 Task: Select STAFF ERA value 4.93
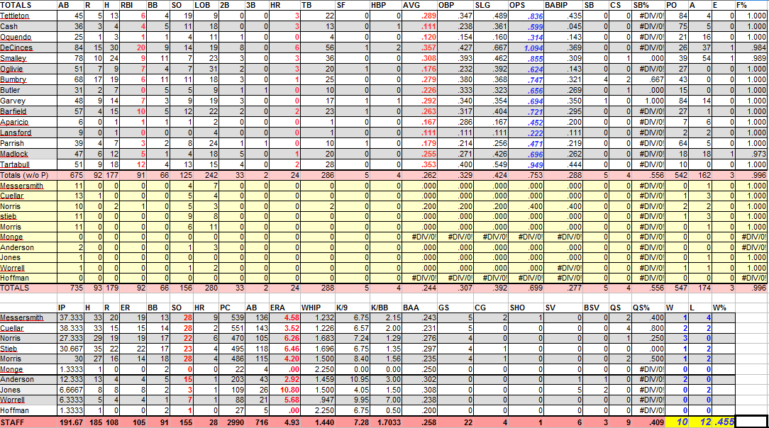(284, 422)
